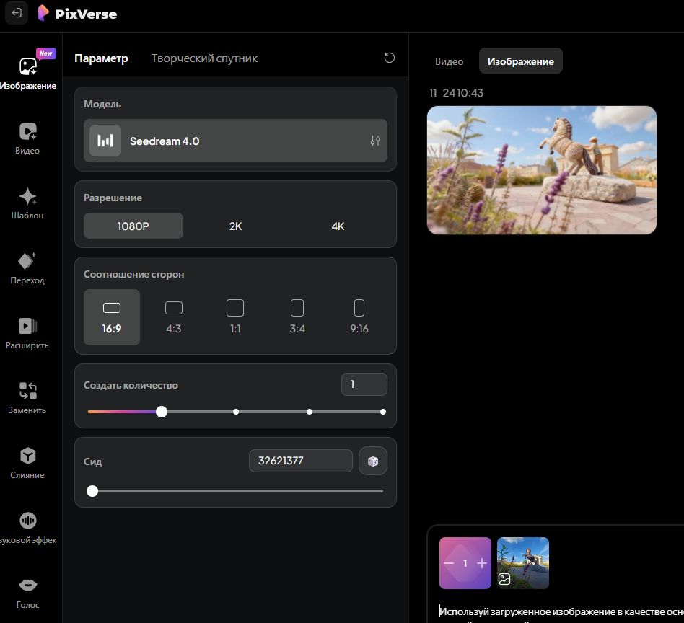Select 3:4 aspect ratio

tap(297, 317)
